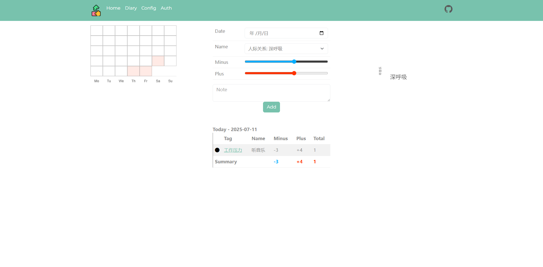Open the Auth page
Image resolution: width=543 pixels, height=267 pixels.
point(166,8)
